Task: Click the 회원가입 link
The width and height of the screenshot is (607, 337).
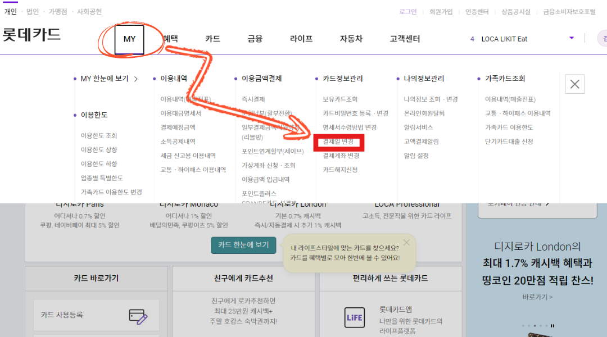Action: (x=441, y=12)
